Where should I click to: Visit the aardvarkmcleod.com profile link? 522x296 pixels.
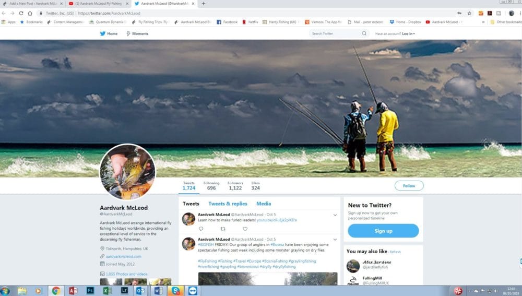coord(124,256)
